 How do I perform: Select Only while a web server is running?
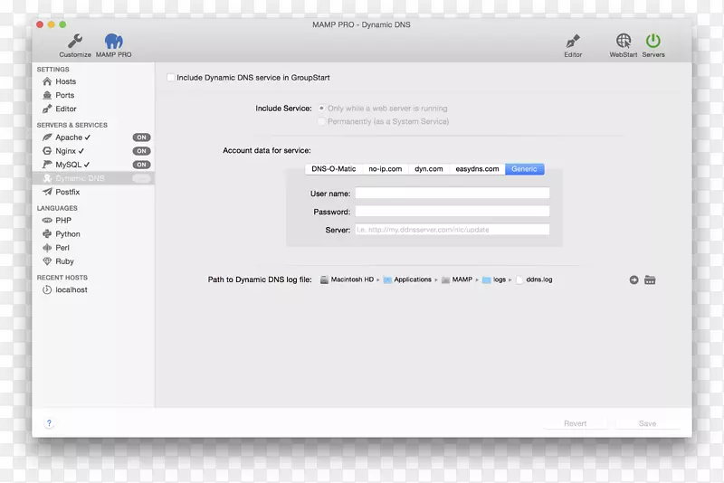point(321,108)
